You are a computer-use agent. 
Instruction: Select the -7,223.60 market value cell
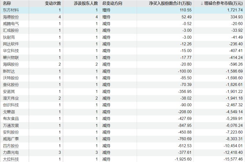(x=234, y=132)
